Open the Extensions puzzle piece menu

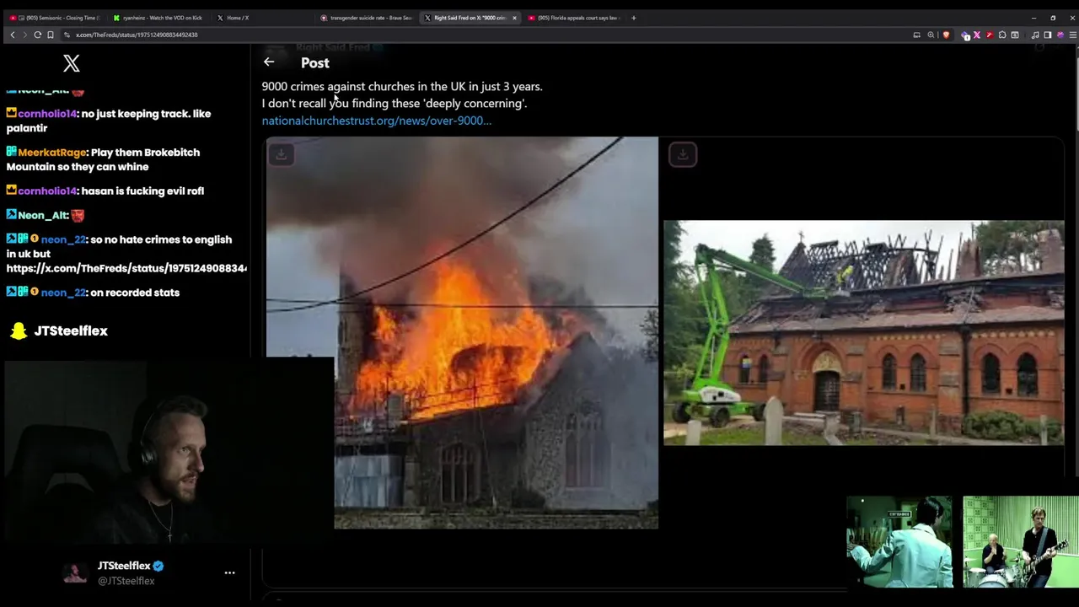(x=1002, y=35)
